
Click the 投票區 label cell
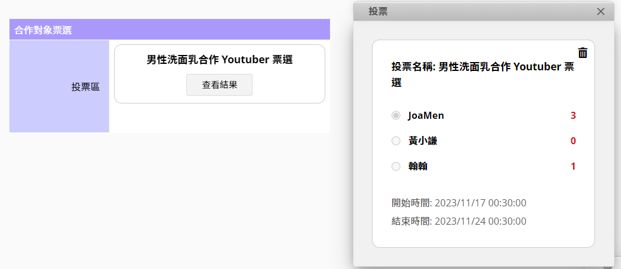tap(85, 87)
